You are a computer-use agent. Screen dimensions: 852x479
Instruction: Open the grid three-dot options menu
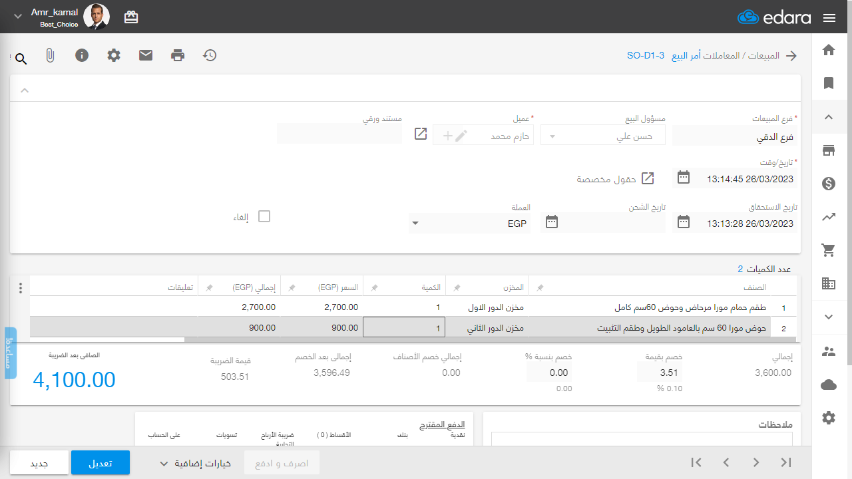pos(21,288)
